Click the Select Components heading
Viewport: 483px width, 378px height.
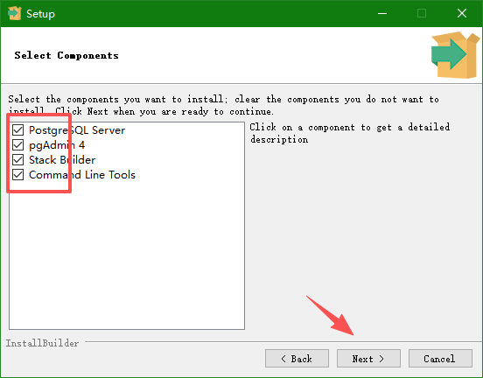(66, 55)
